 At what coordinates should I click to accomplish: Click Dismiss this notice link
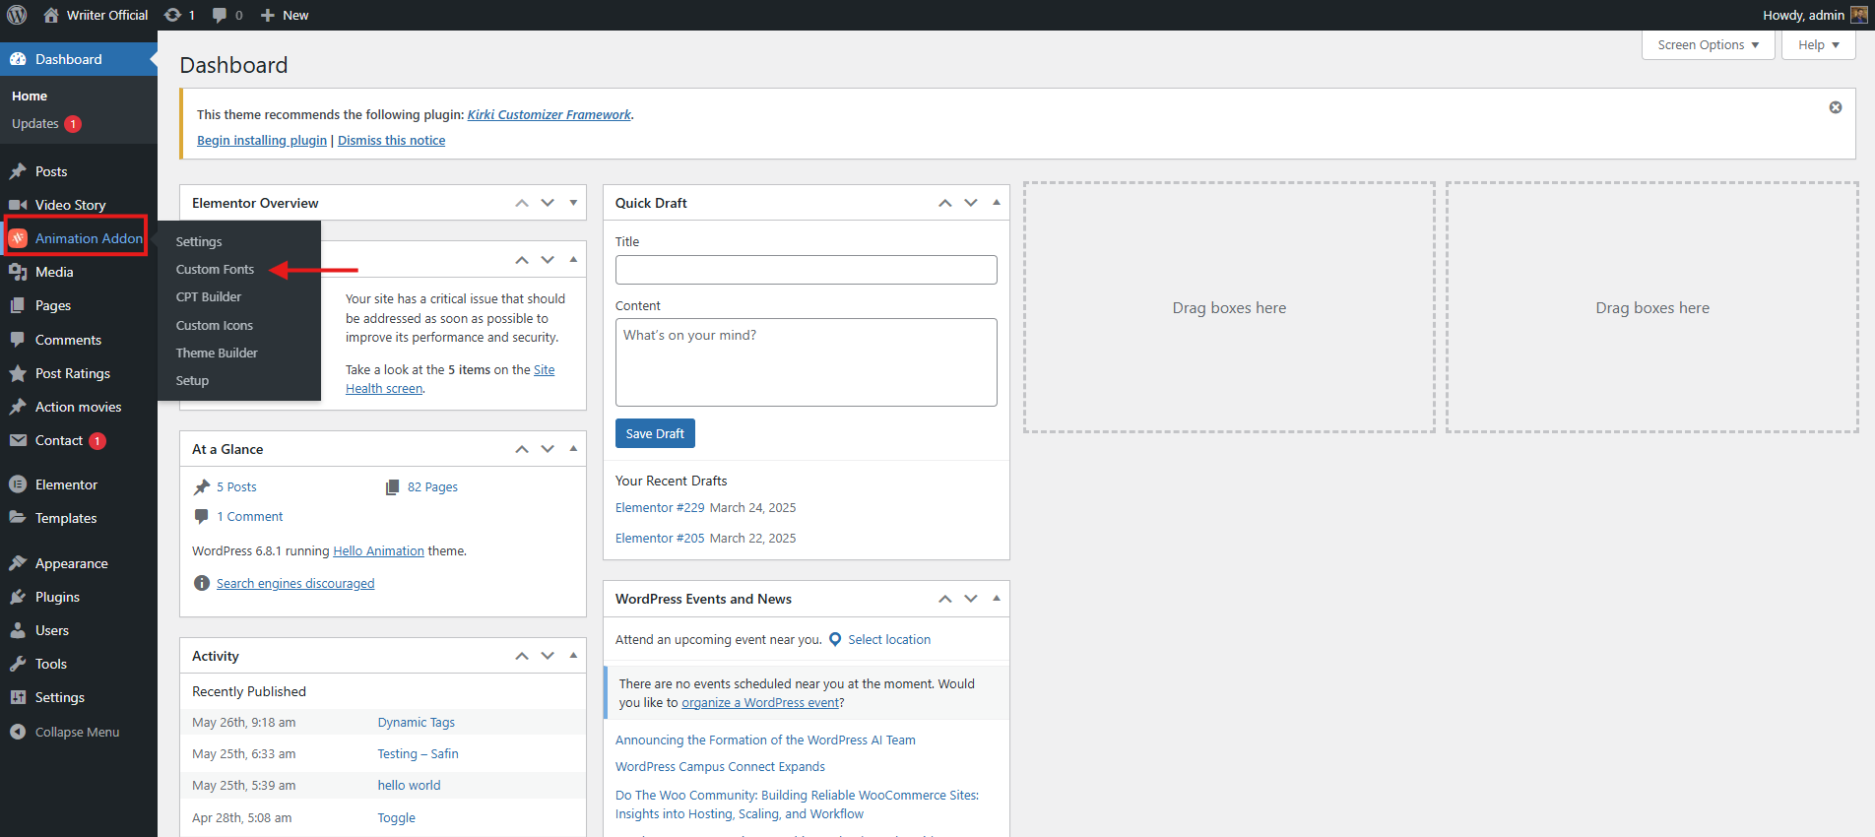(391, 140)
